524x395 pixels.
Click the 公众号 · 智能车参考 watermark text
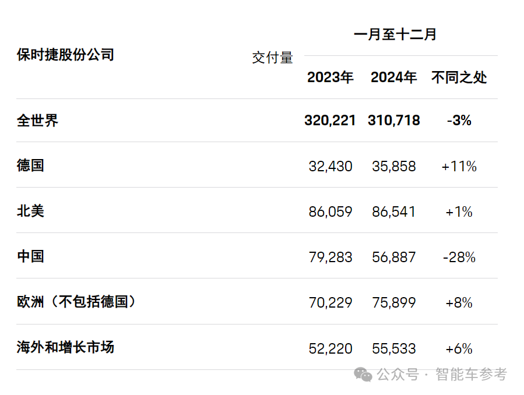(442, 374)
